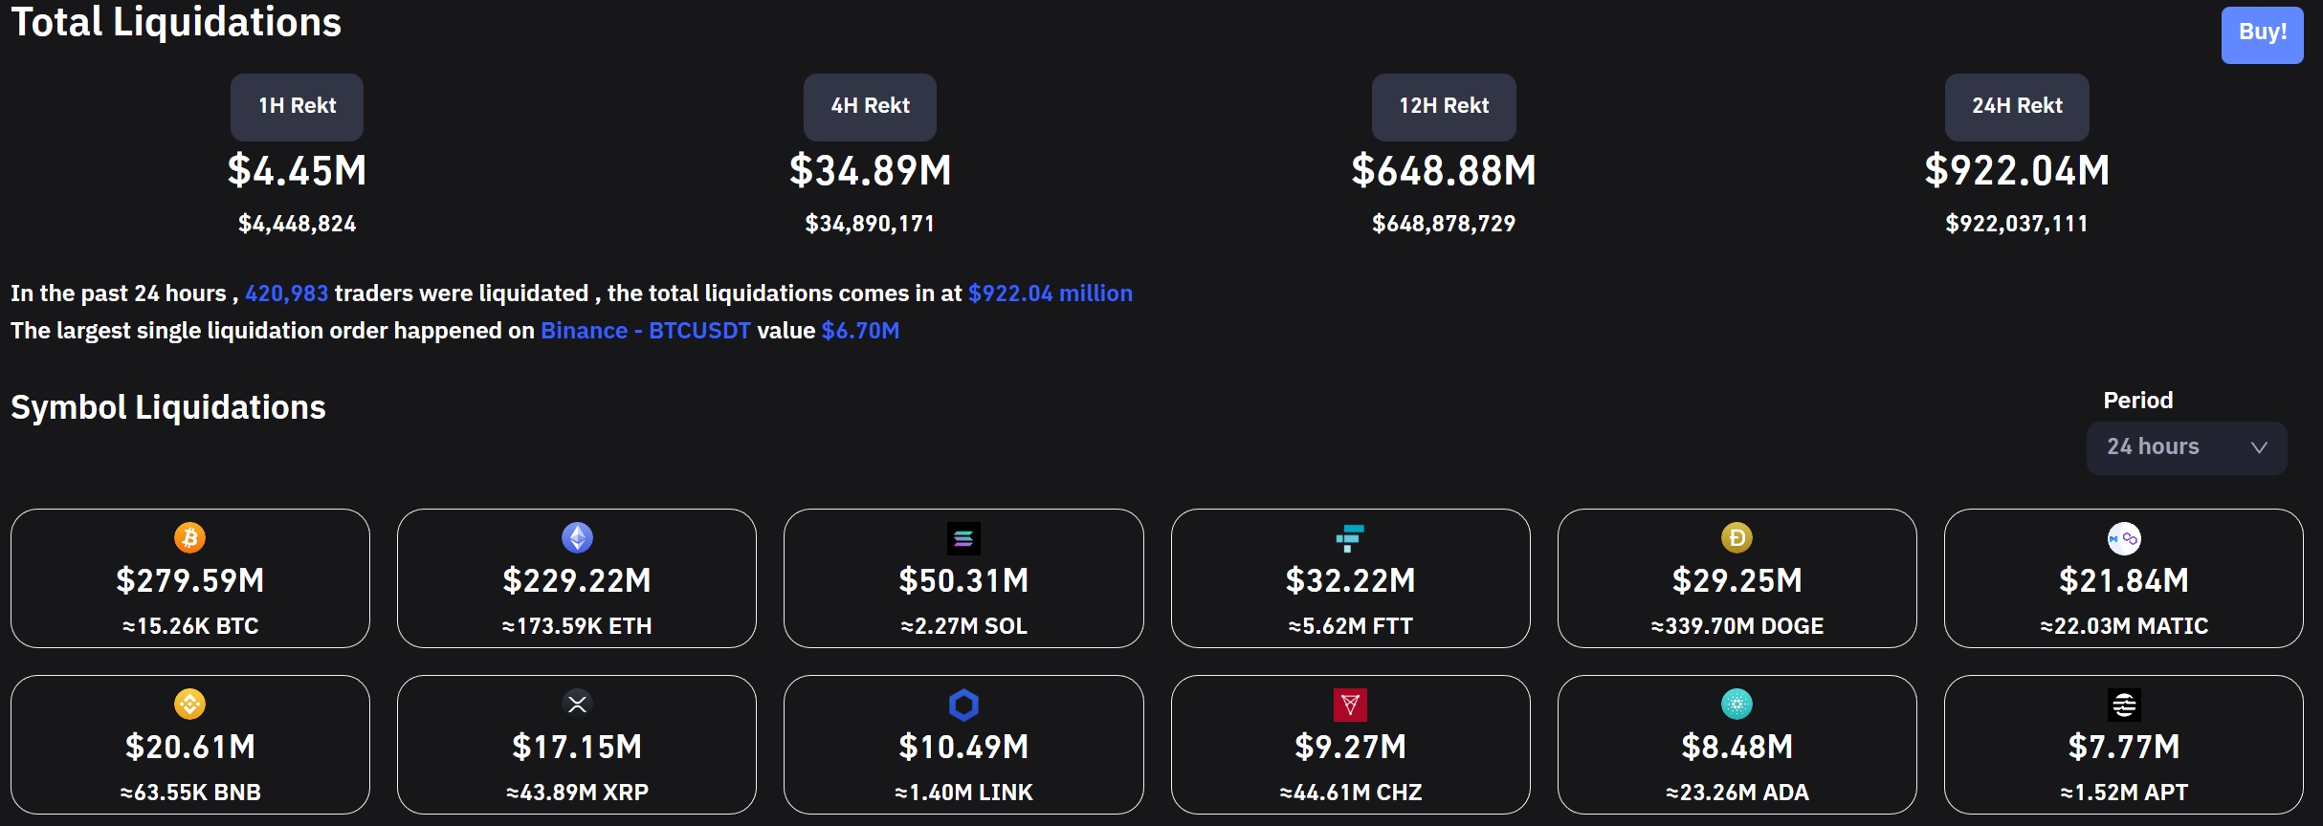Click the Chainlink hexagon icon
This screenshot has height=826, width=2323.
pos(963,705)
